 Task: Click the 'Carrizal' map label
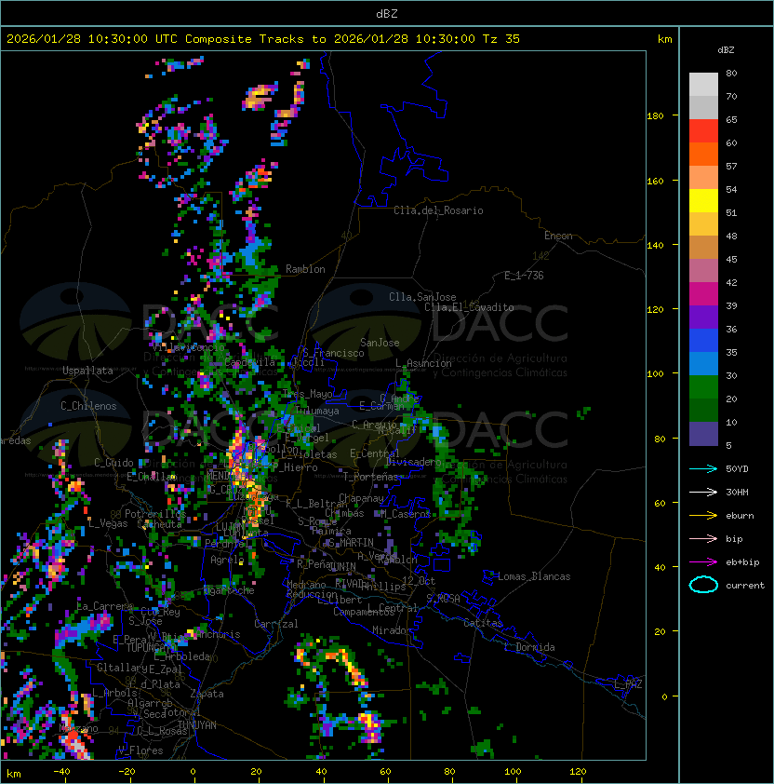click(275, 624)
